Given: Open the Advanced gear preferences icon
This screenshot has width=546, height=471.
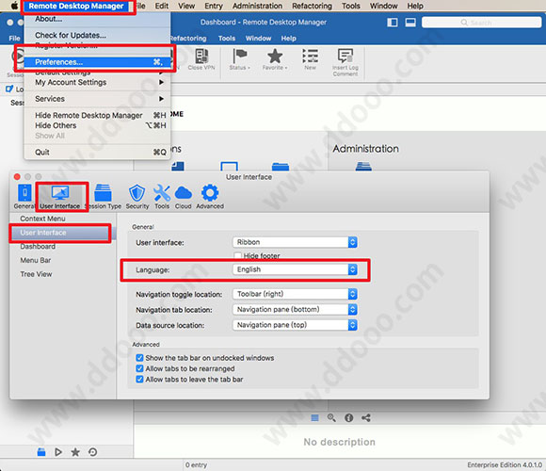Looking at the screenshot, I should 210,193.
